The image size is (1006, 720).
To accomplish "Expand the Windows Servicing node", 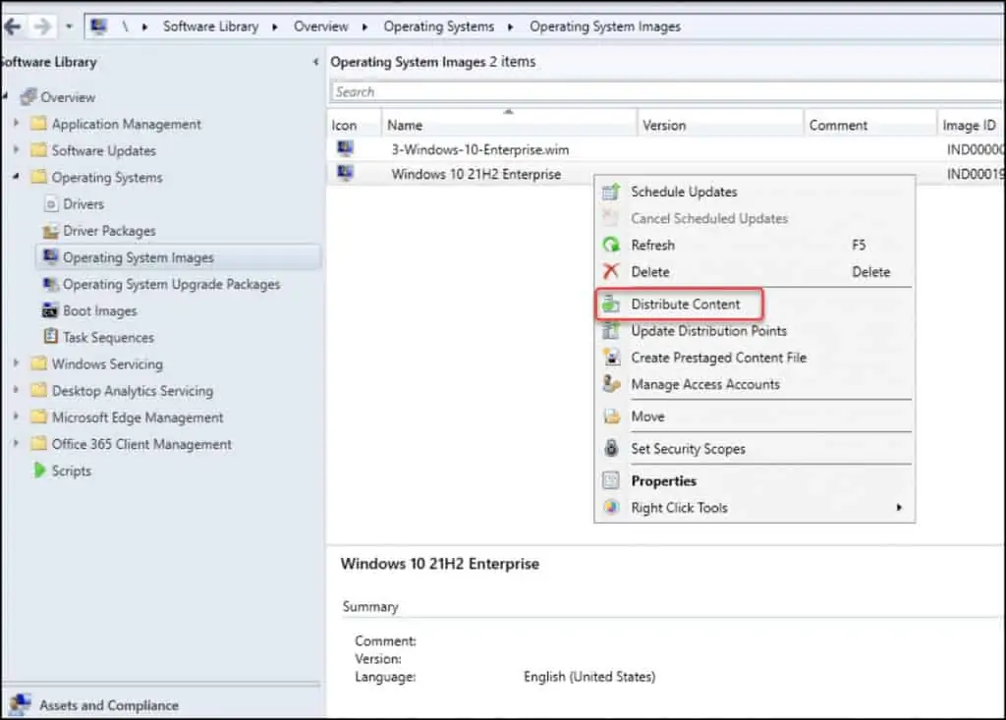I will point(16,363).
